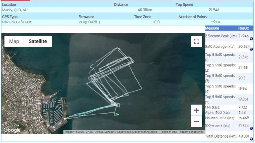Show 100m peak globe icon
The image size is (255, 143).
point(251,128)
